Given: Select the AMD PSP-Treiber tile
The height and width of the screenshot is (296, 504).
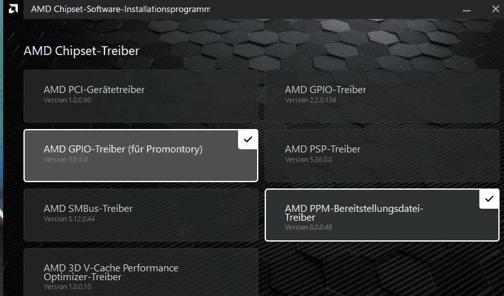Looking at the screenshot, I should (382, 156).
